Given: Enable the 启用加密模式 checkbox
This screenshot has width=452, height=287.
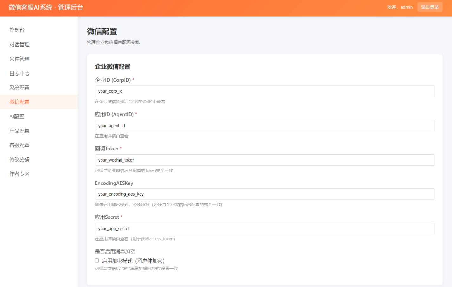Looking at the screenshot, I should [x=97, y=260].
